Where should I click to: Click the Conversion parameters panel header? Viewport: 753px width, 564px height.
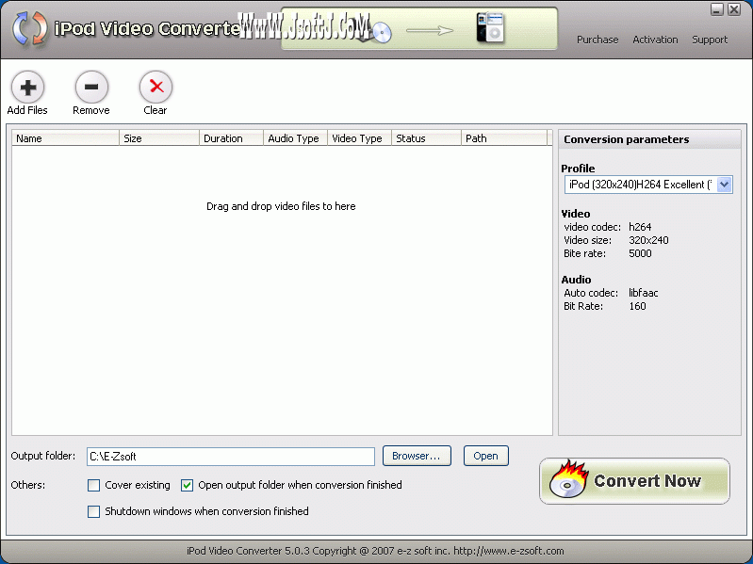tap(649, 139)
